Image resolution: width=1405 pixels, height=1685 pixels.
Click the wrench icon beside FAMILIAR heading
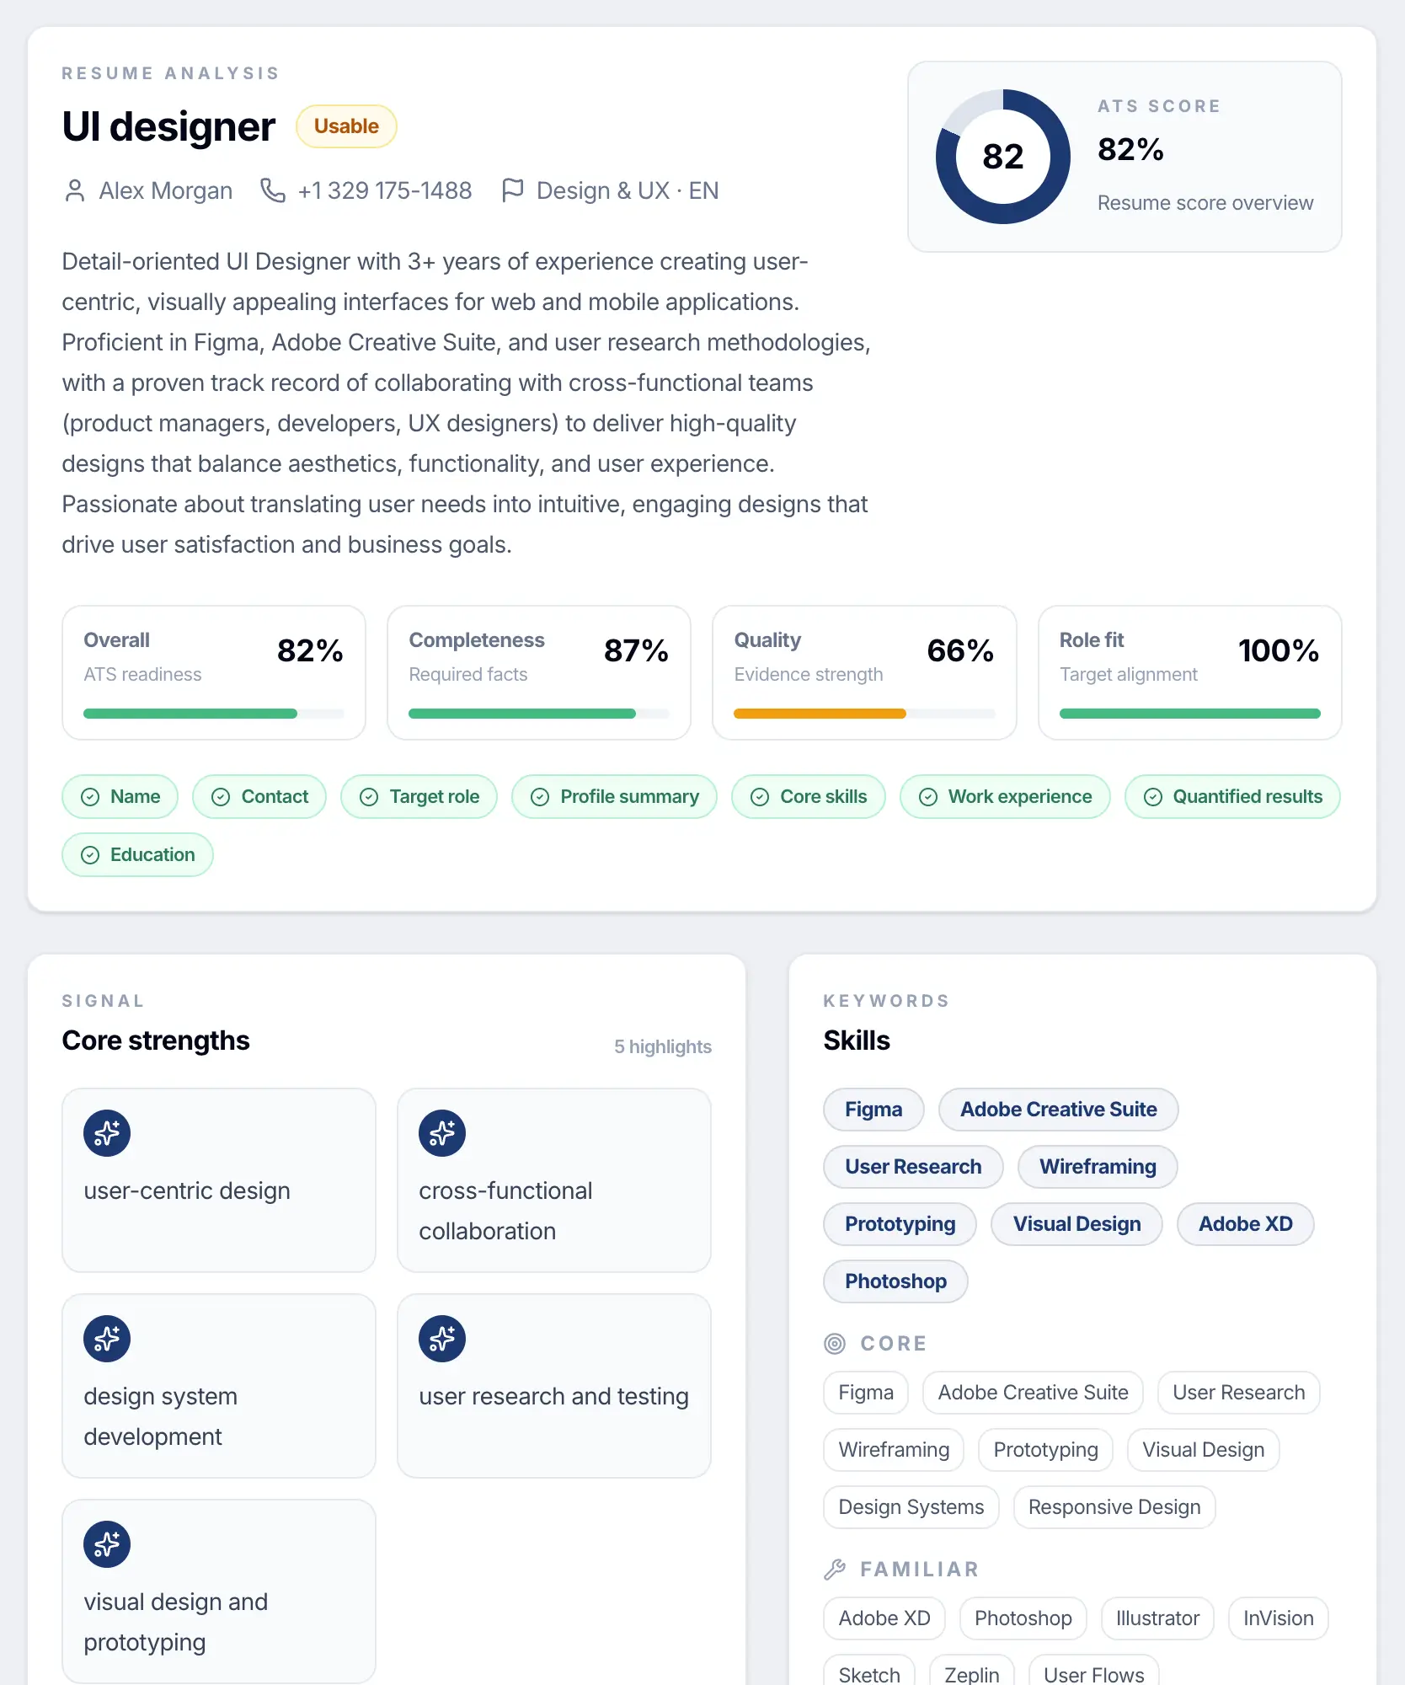tap(835, 1570)
